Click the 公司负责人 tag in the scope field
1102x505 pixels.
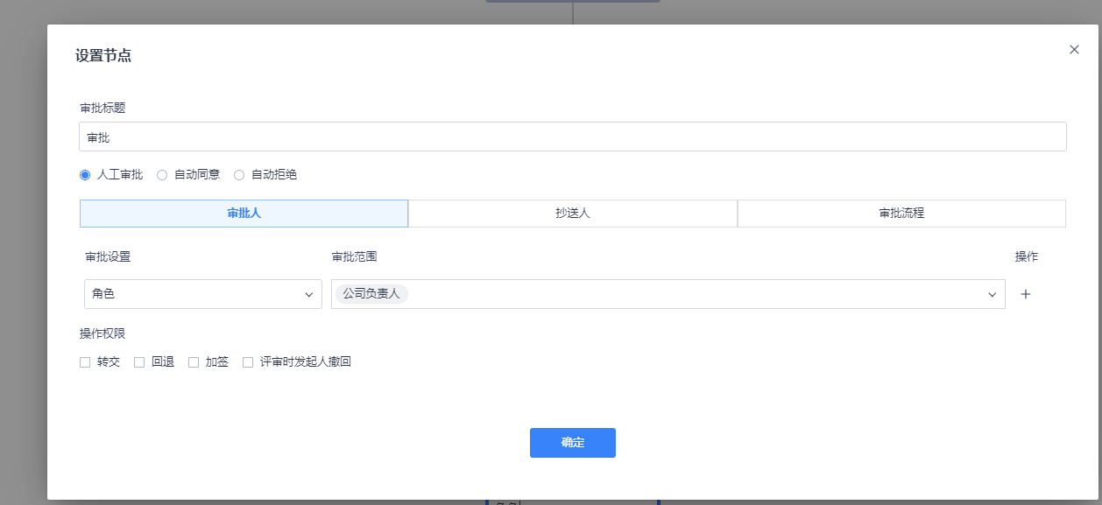pyautogui.click(x=370, y=294)
